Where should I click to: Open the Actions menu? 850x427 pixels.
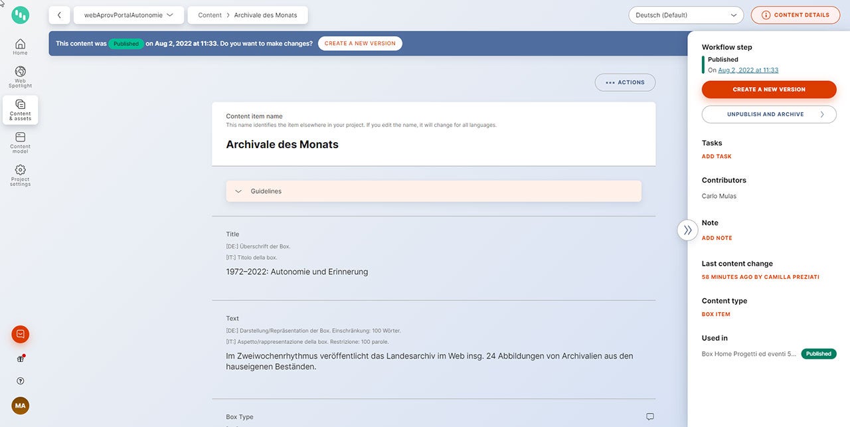(625, 82)
